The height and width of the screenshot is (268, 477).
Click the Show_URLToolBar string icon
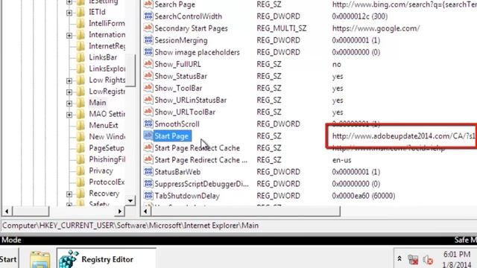[x=148, y=112]
